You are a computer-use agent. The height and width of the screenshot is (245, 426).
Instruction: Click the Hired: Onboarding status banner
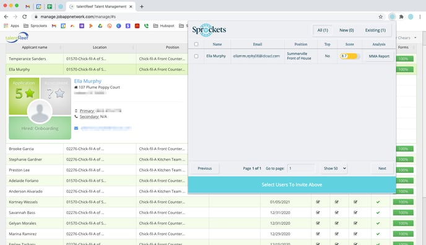(40, 128)
